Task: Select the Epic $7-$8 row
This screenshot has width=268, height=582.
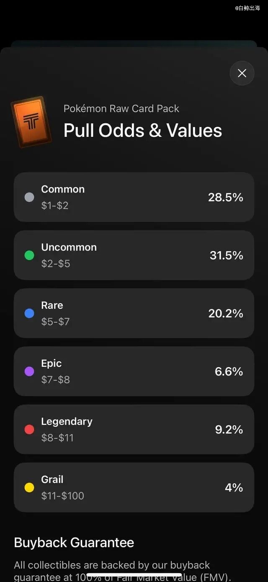Action: (x=134, y=371)
